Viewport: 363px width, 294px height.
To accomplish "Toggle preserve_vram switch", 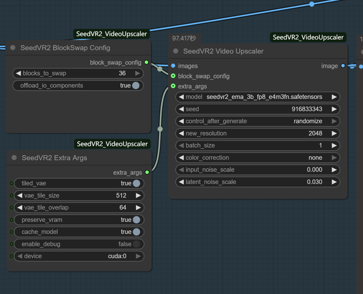I will 136,220.
